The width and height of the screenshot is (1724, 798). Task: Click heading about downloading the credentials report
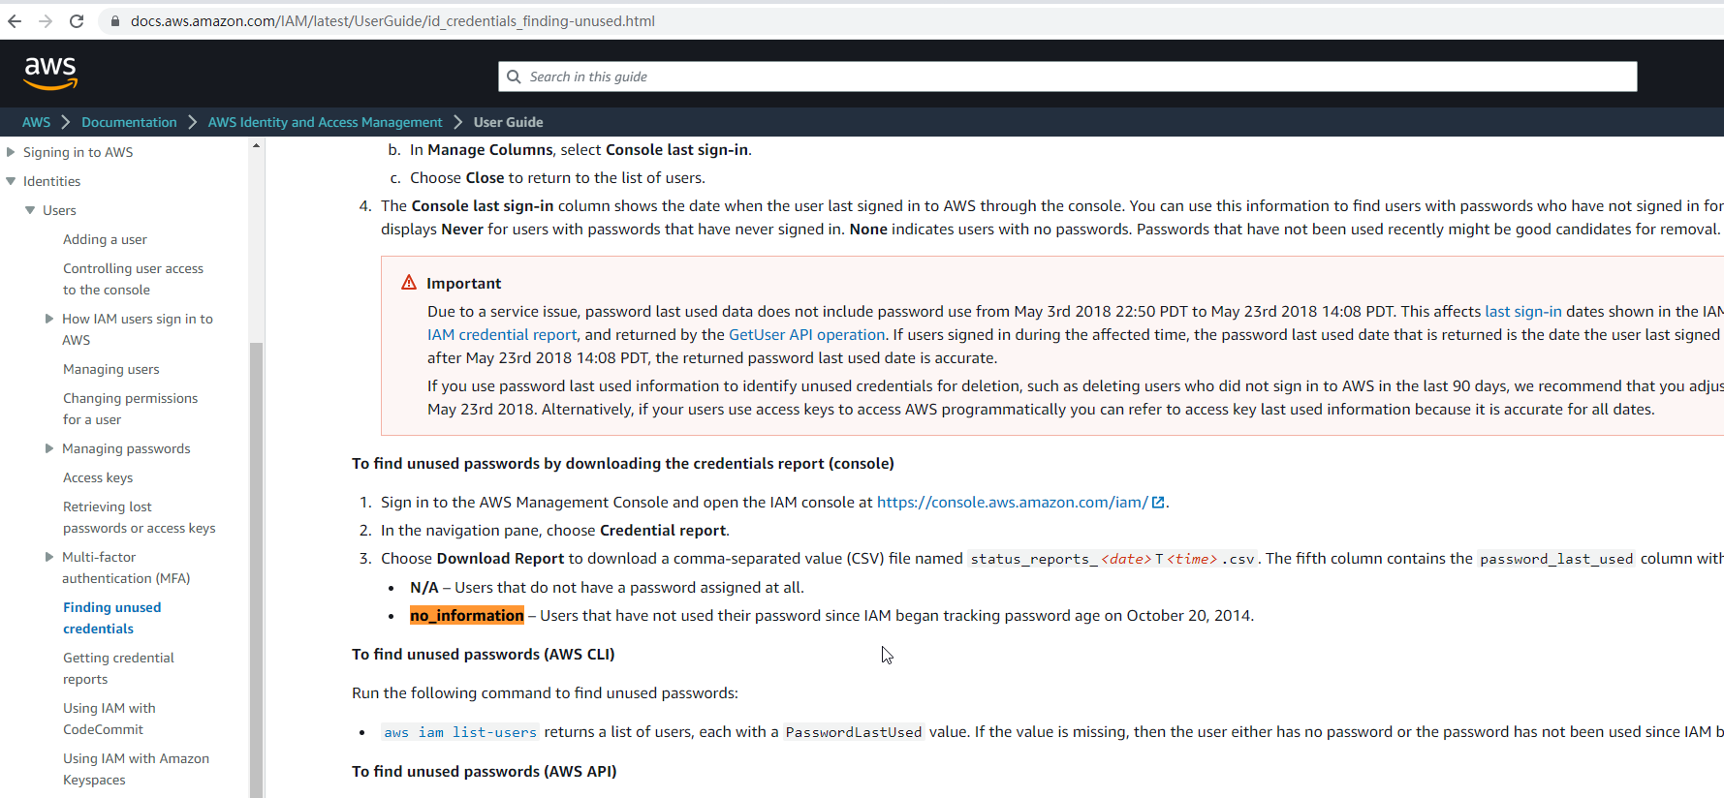tap(623, 463)
